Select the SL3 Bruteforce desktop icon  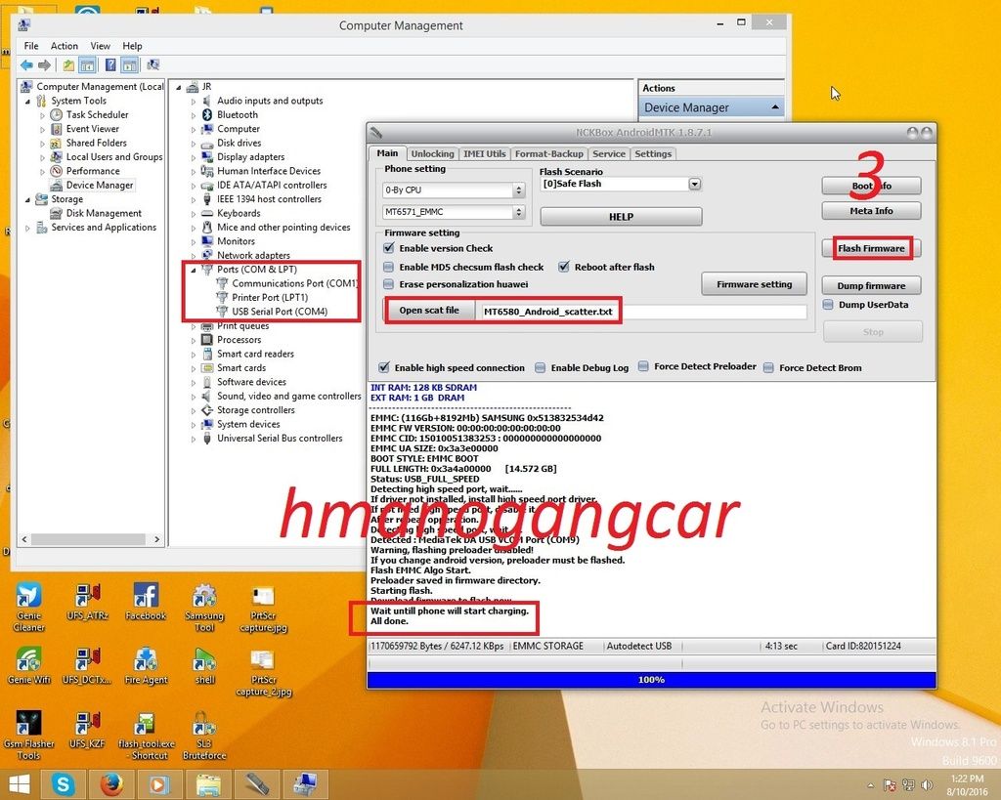point(203,725)
